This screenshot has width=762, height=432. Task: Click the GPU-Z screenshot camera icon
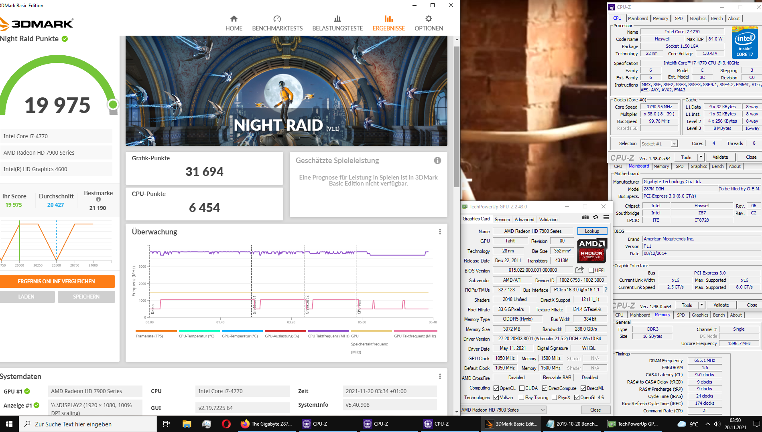click(585, 217)
